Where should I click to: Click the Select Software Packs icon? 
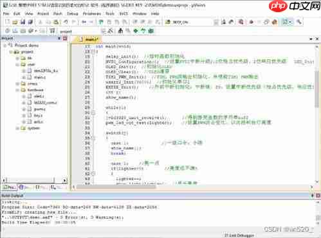click(x=143, y=31)
